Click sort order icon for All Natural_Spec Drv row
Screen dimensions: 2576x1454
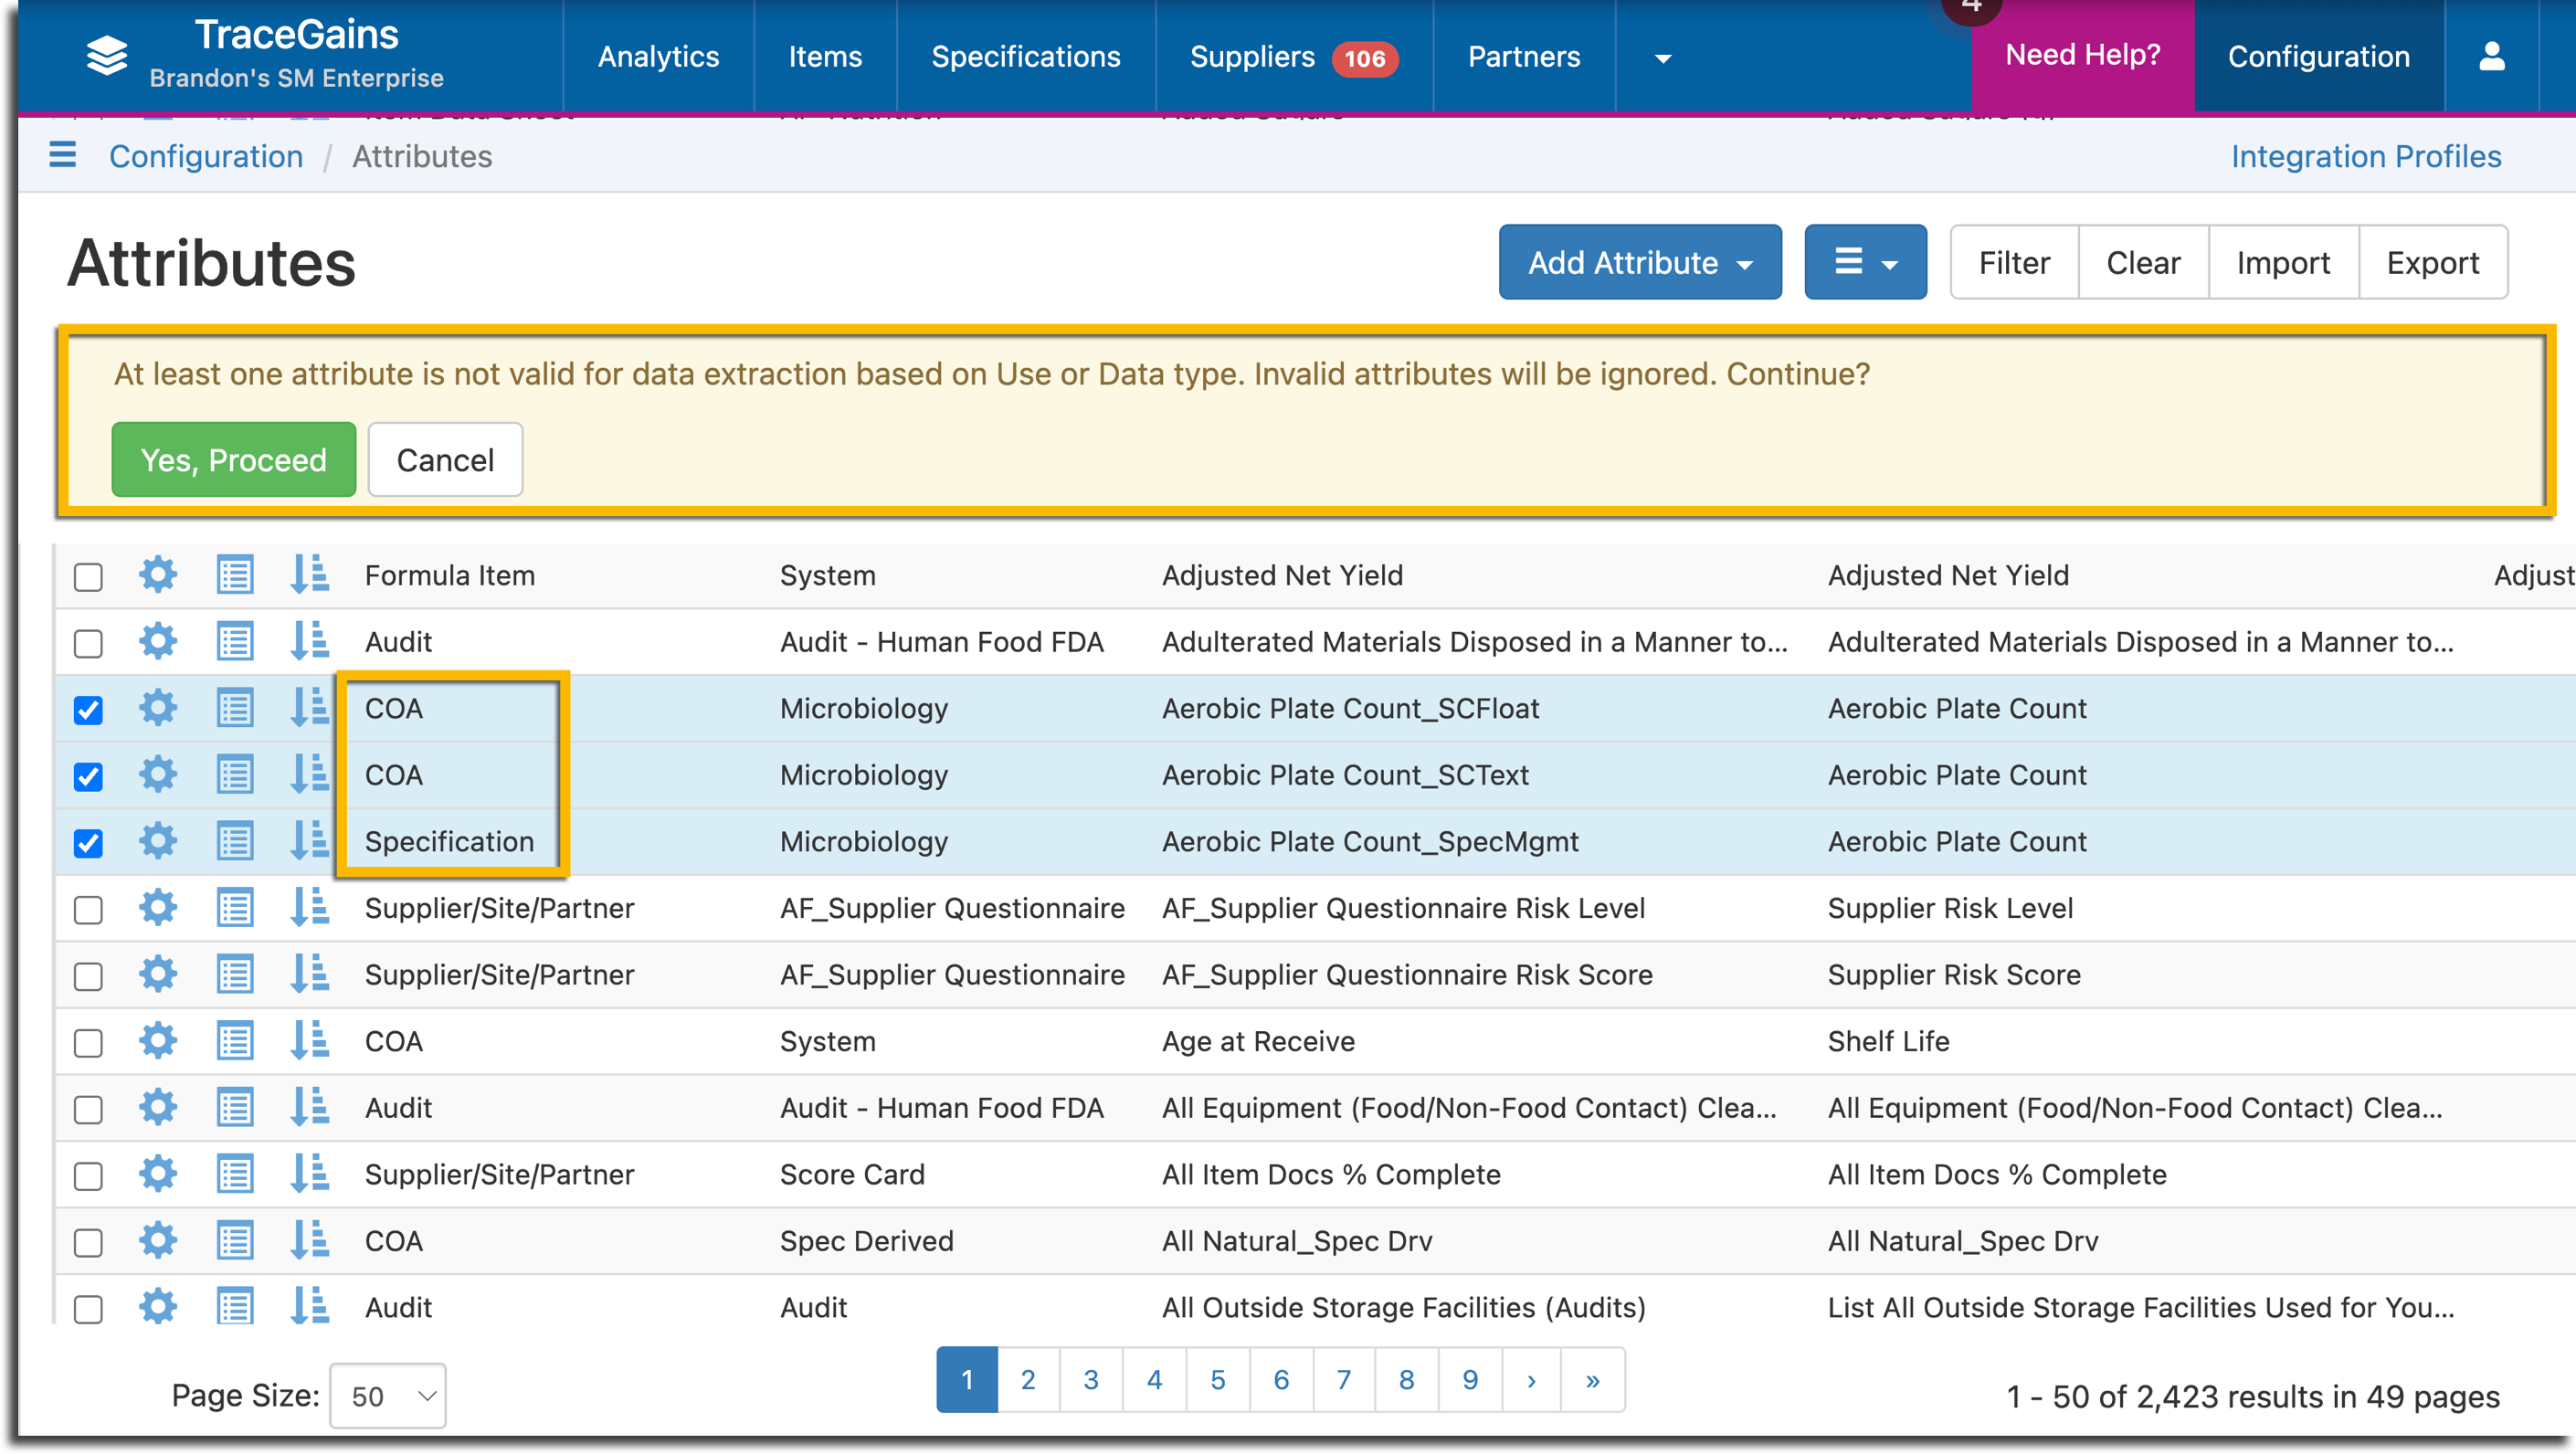[309, 1241]
